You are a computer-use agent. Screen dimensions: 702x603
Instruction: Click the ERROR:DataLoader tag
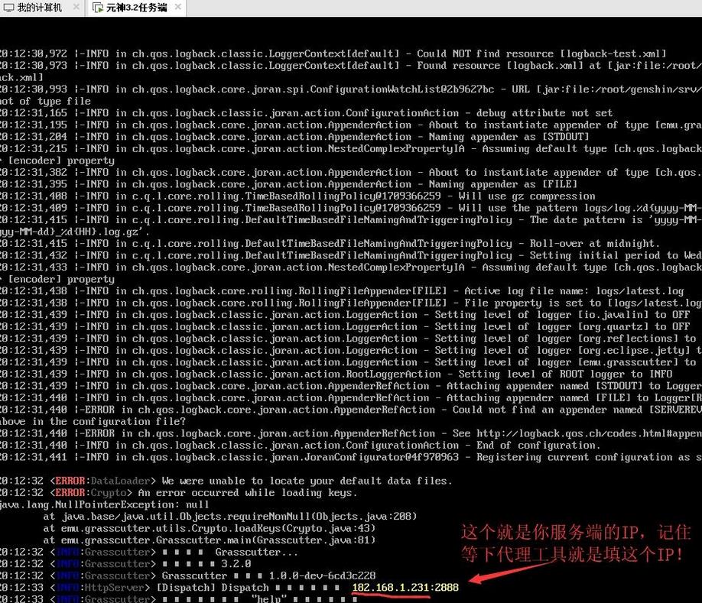tap(102, 481)
